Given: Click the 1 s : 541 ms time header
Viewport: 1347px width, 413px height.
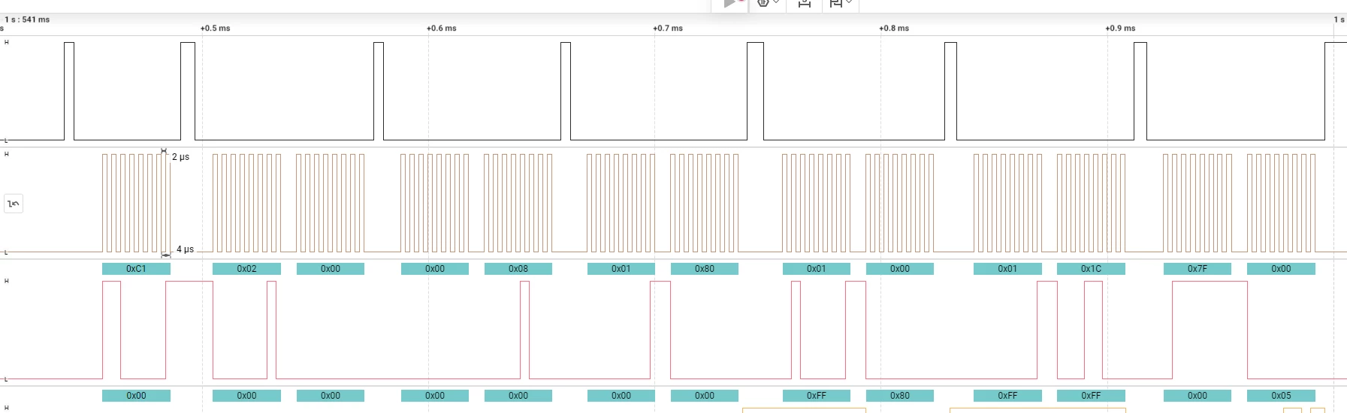Looking at the screenshot, I should pyautogui.click(x=27, y=20).
